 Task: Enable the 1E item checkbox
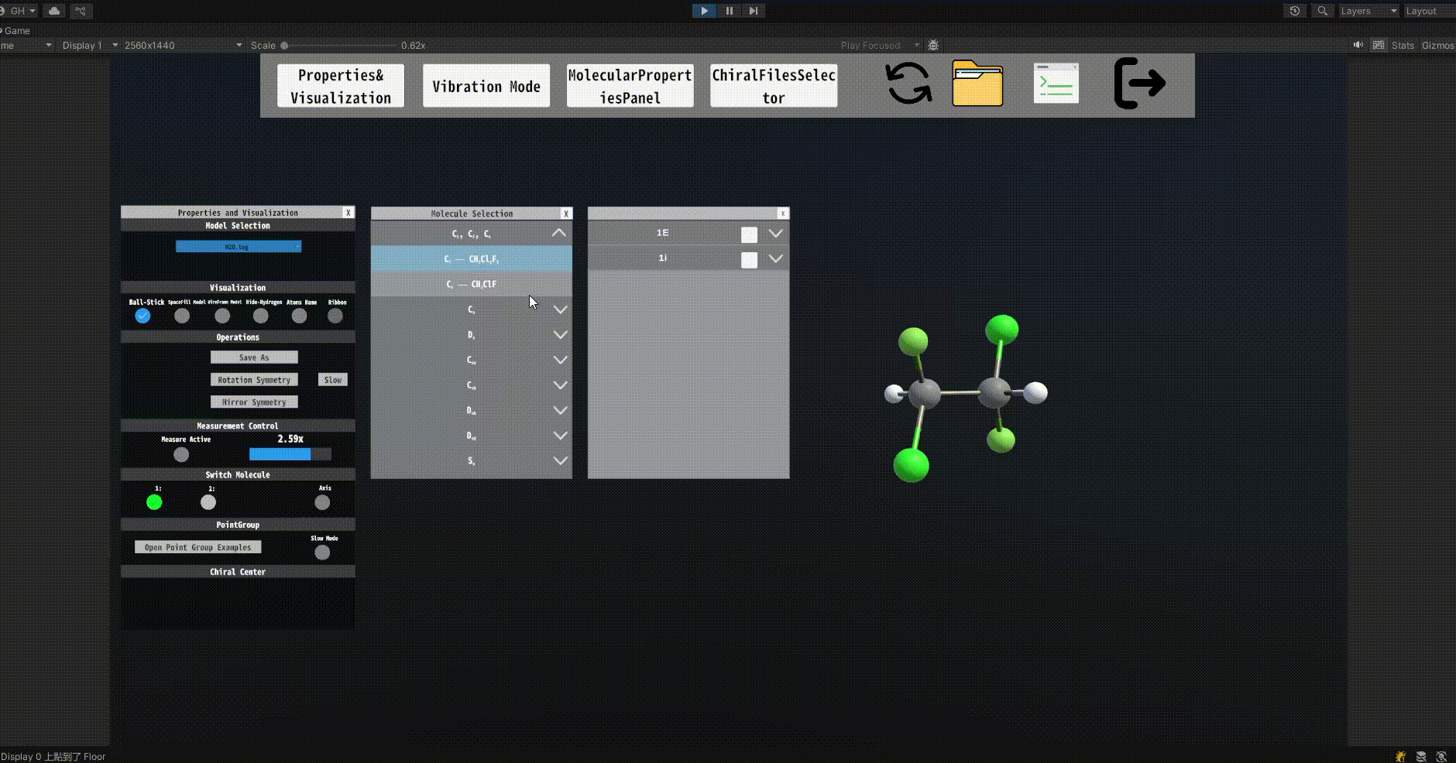[x=749, y=234]
